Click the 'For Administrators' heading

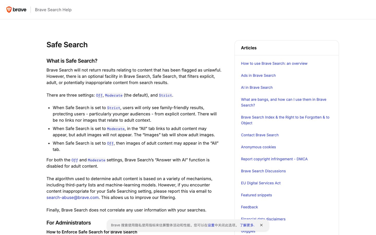coord(69,223)
